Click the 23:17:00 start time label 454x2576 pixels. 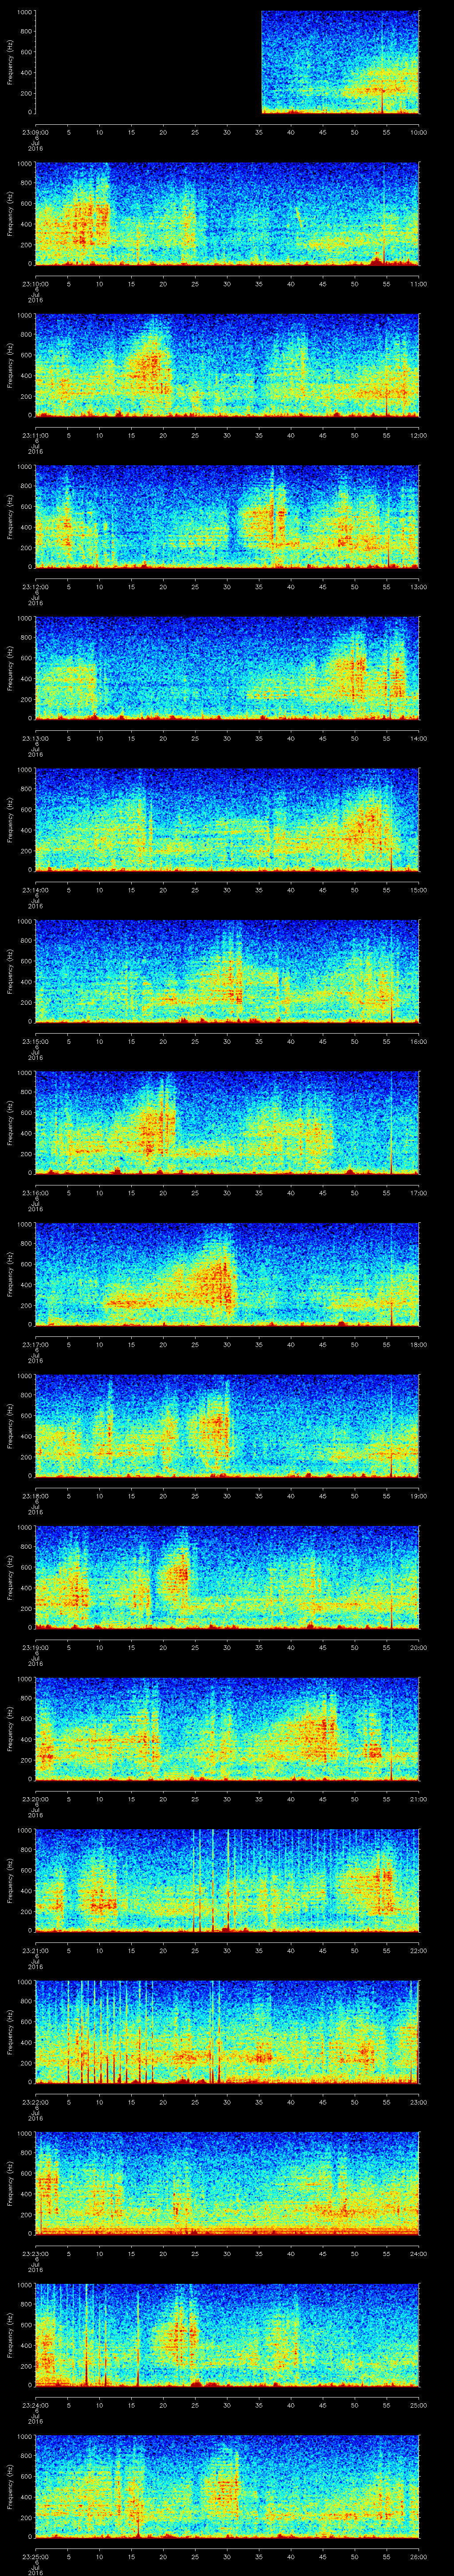coord(36,1344)
